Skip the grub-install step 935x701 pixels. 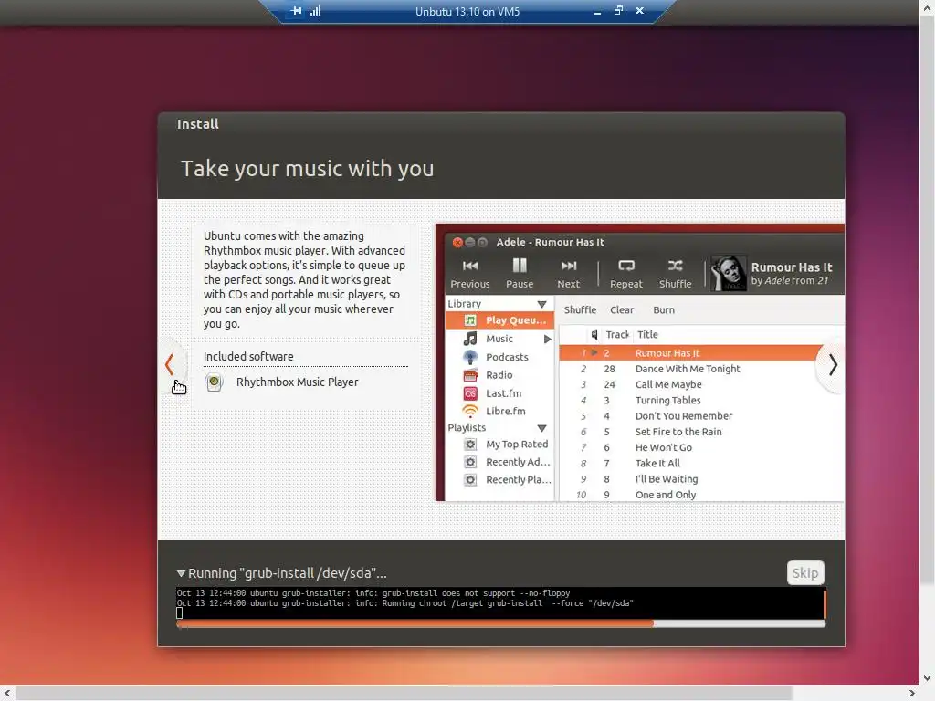805,573
